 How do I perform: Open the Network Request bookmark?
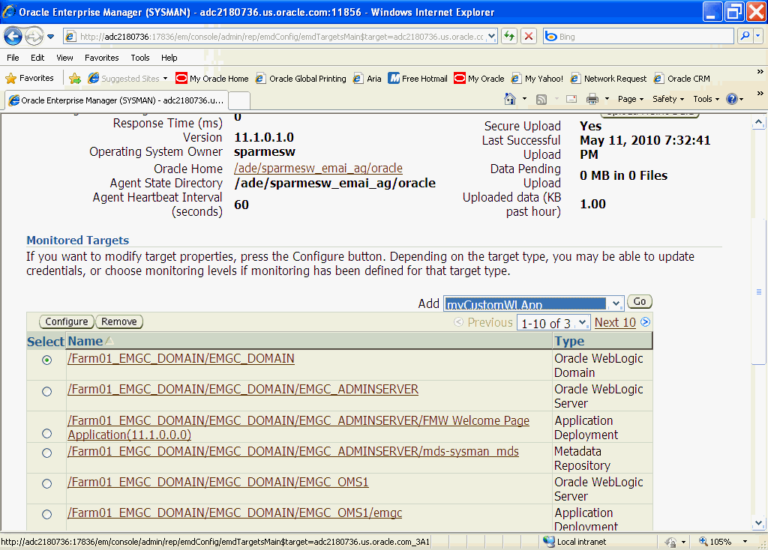[609, 78]
